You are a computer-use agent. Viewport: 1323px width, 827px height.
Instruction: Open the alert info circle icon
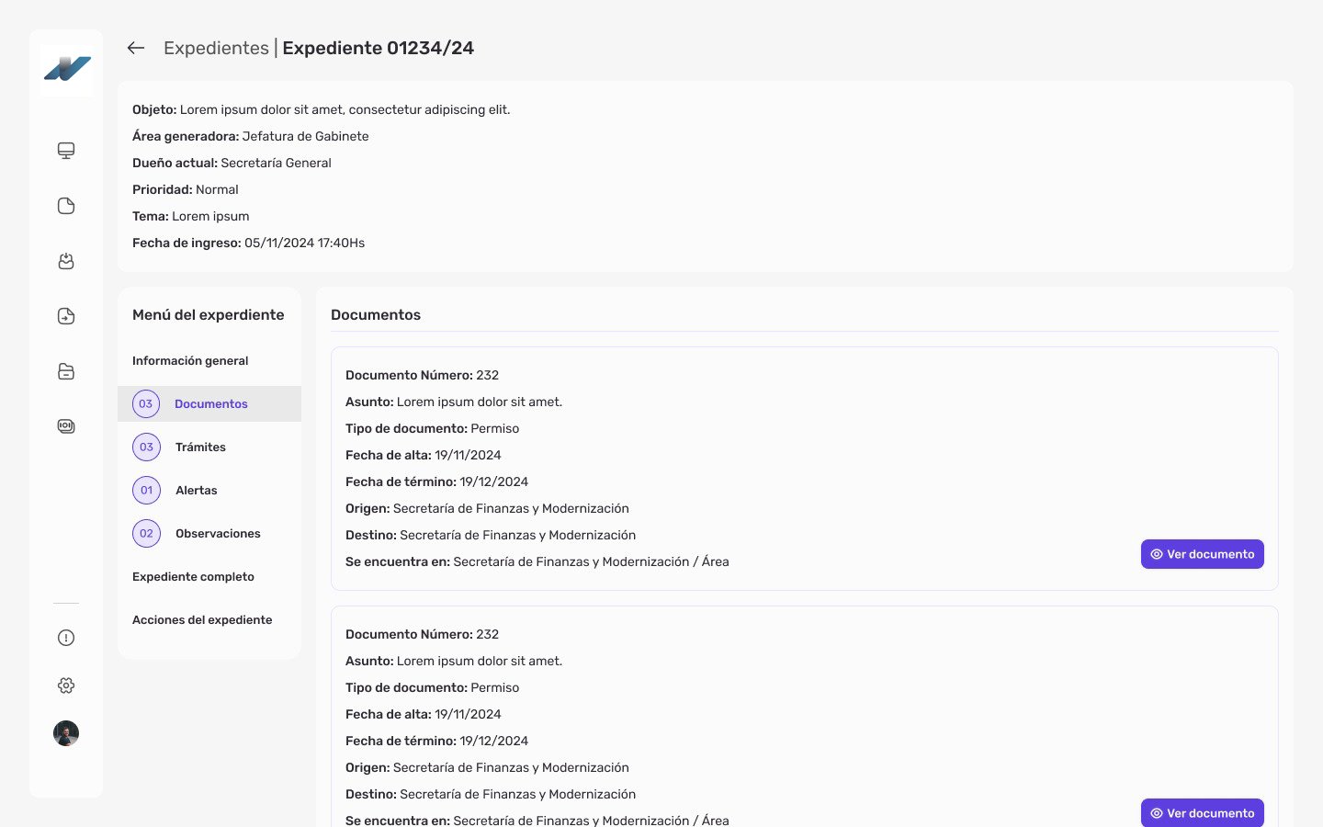coord(66,638)
